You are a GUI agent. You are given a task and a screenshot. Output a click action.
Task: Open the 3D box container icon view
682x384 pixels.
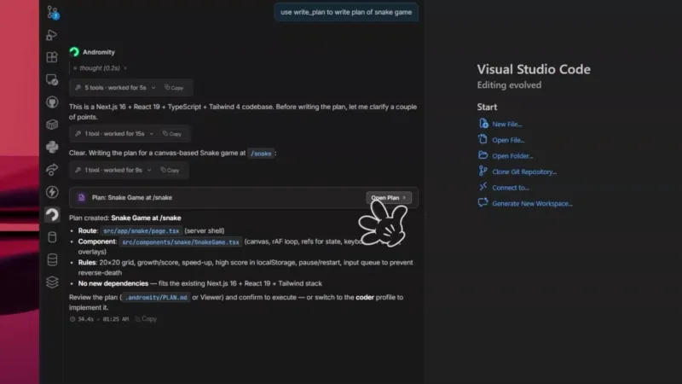(52, 125)
